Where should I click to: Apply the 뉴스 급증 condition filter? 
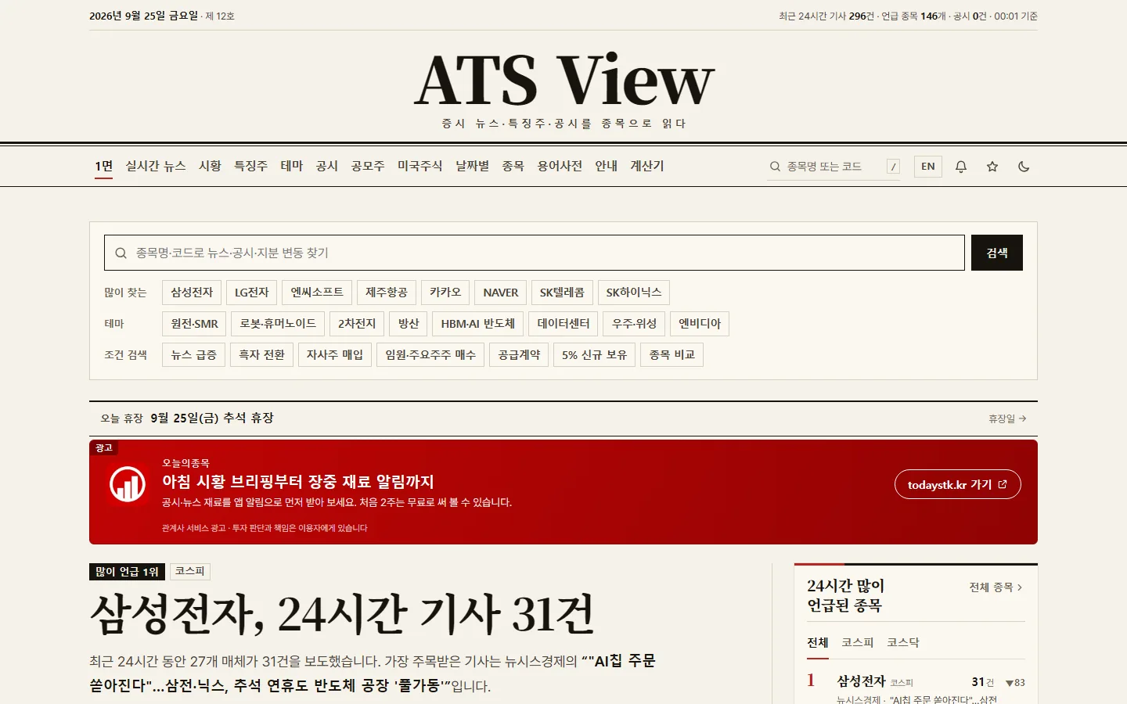coord(194,355)
